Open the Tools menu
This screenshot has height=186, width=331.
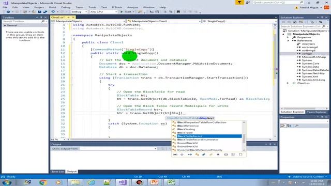(92, 7)
